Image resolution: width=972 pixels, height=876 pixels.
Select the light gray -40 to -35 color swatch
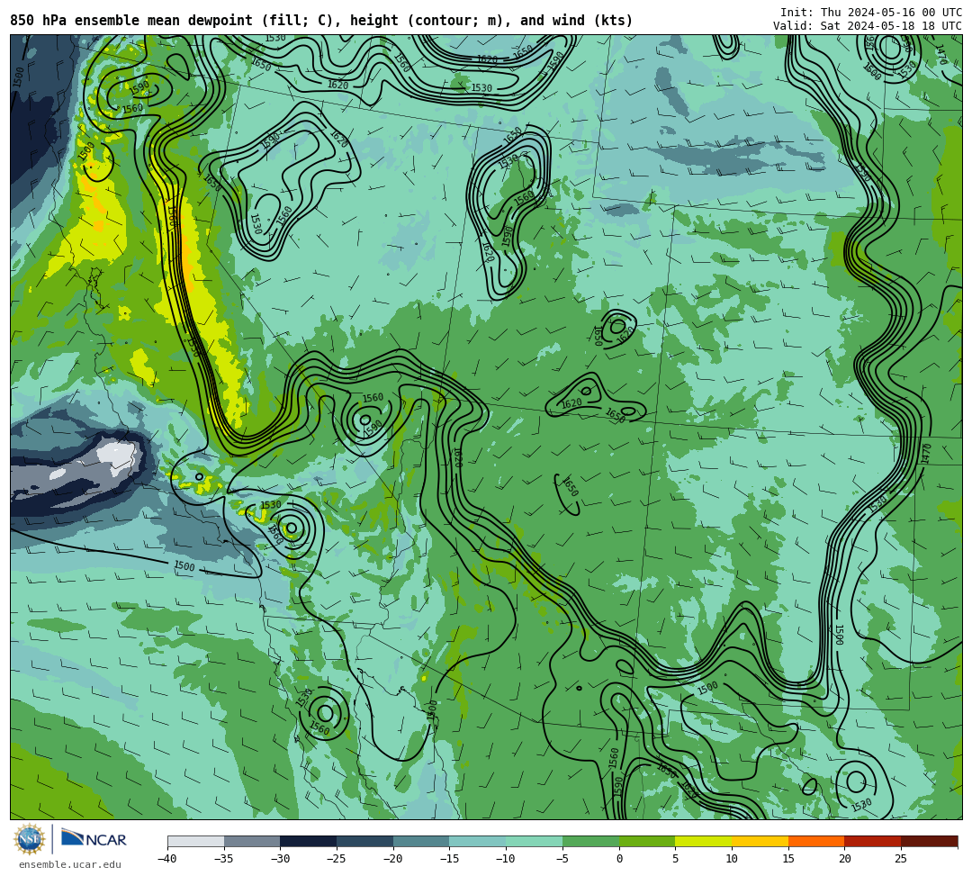point(196,841)
